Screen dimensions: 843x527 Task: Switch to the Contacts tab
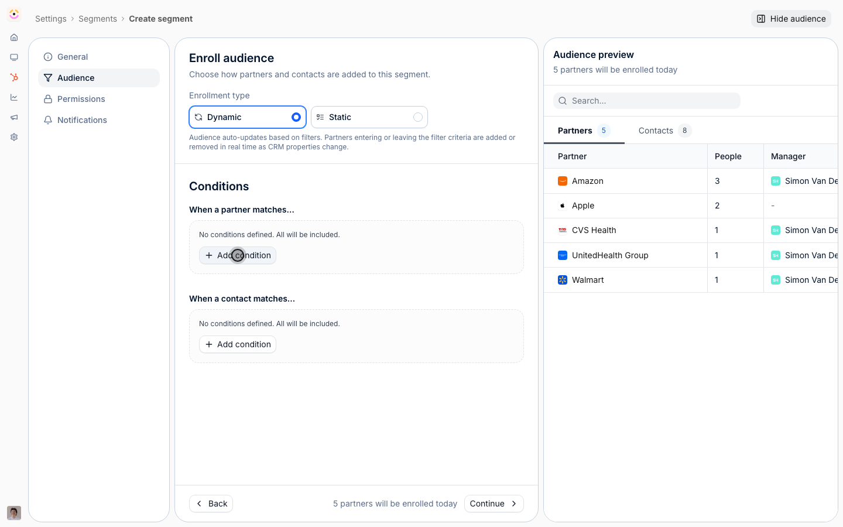[665, 131]
